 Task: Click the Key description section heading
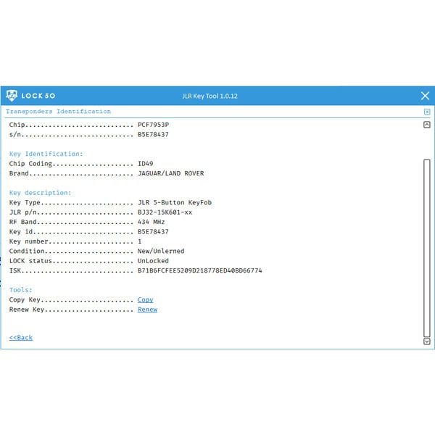click(40, 193)
